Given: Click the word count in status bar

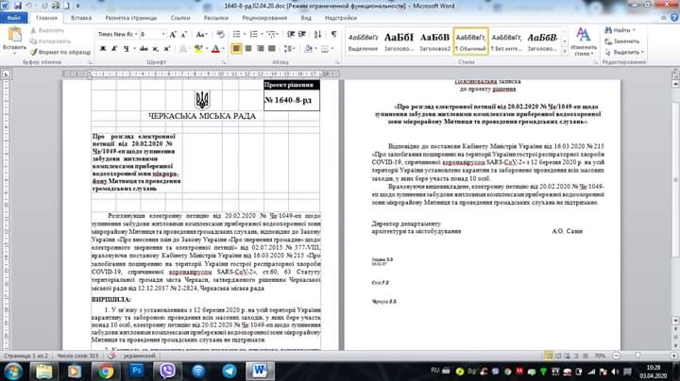Looking at the screenshot, I should [77, 356].
